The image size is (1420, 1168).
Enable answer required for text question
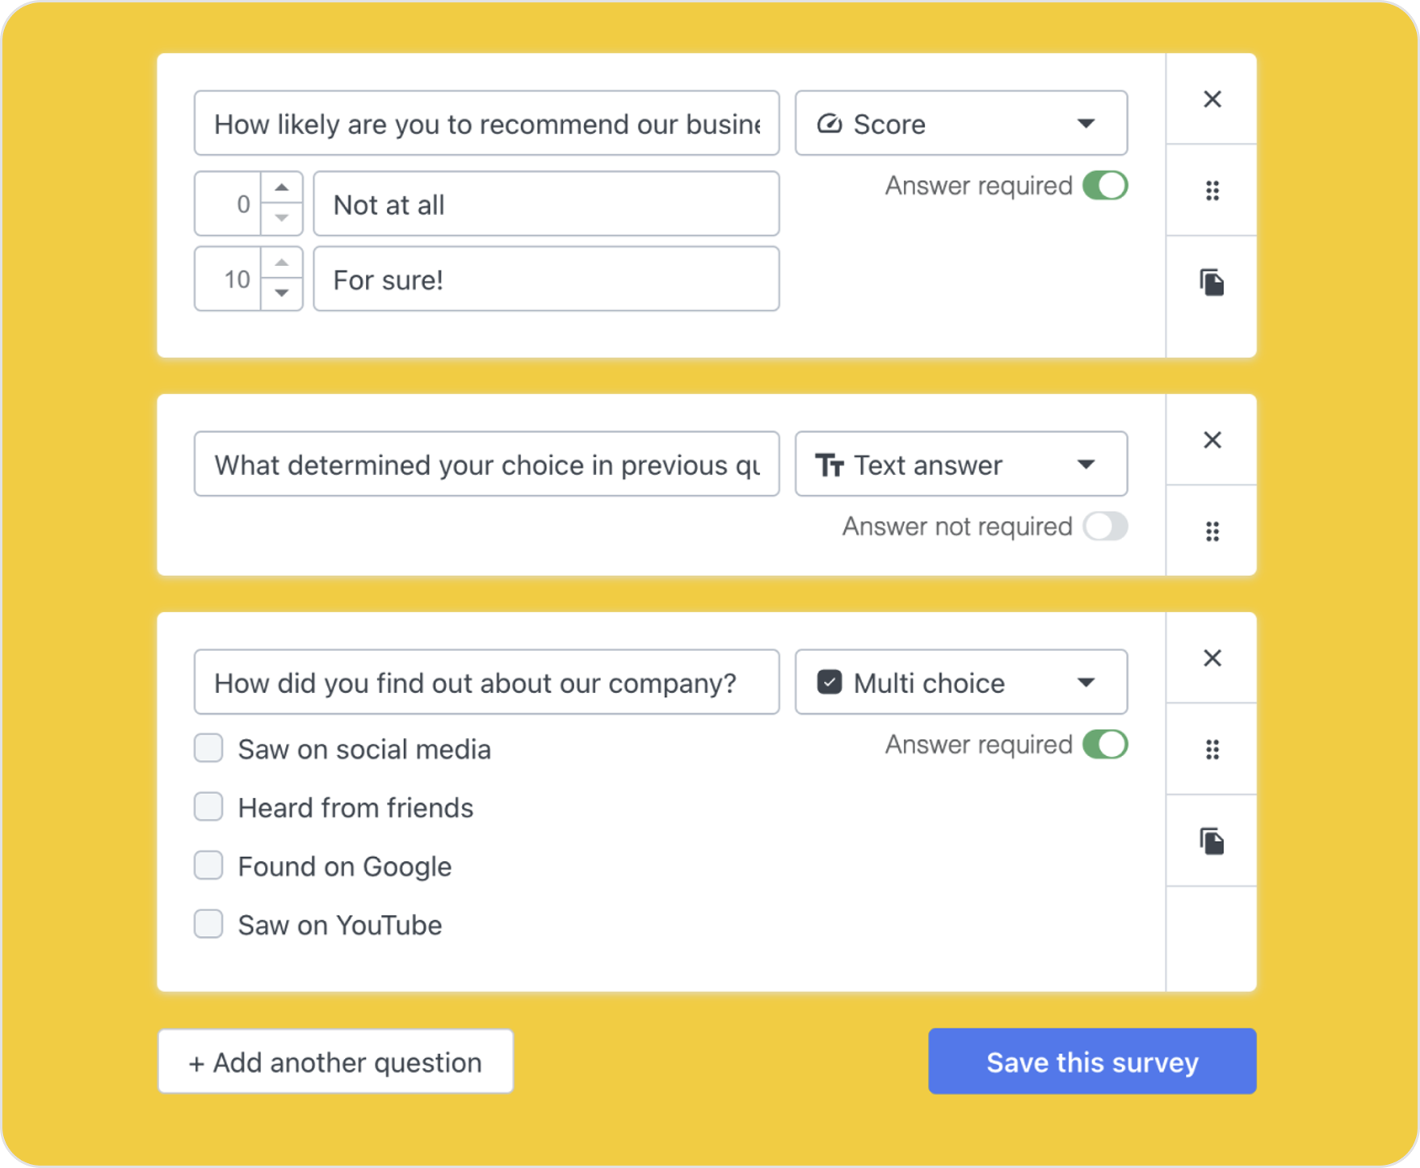1105,527
